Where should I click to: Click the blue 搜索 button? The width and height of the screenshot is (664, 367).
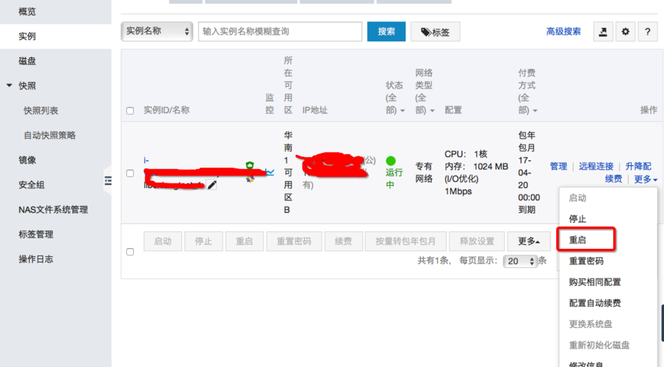pos(386,32)
